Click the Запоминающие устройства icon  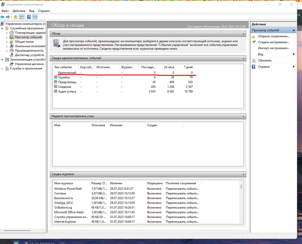(x=7, y=60)
